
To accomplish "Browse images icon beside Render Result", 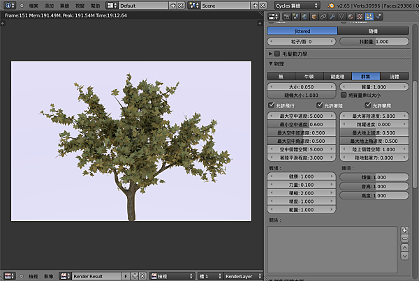I will tap(65, 276).
